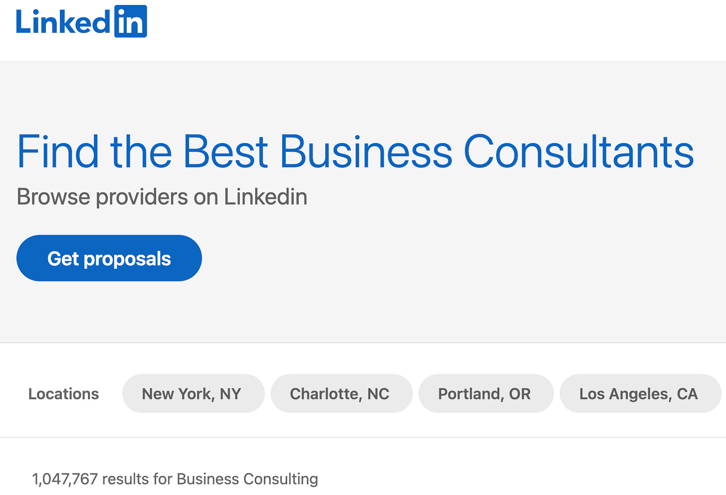Select the Charlotte, NC location chip
Image resolution: width=726 pixels, height=495 pixels.
(x=341, y=394)
